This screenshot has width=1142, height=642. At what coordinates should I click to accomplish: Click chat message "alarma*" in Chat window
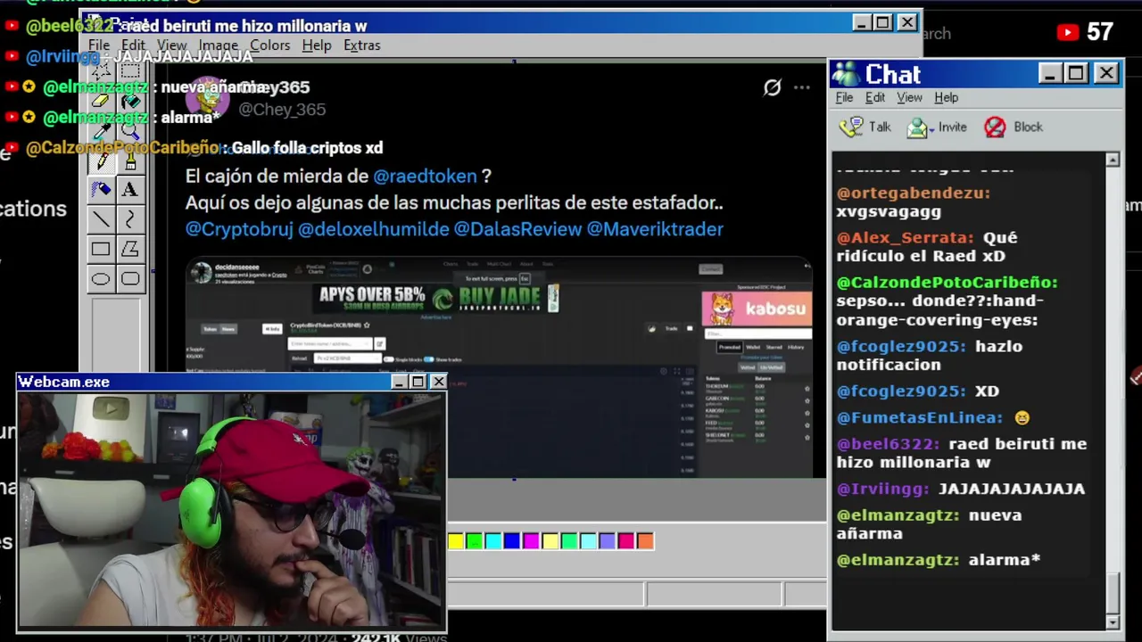tap(1004, 560)
